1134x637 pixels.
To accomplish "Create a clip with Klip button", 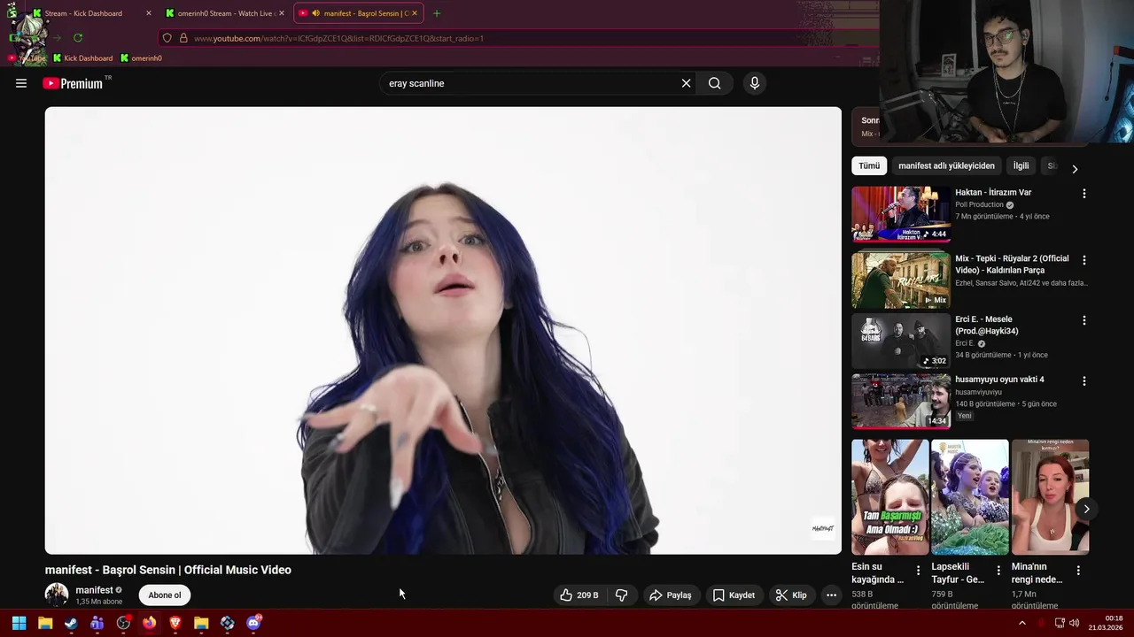I will (790, 595).
